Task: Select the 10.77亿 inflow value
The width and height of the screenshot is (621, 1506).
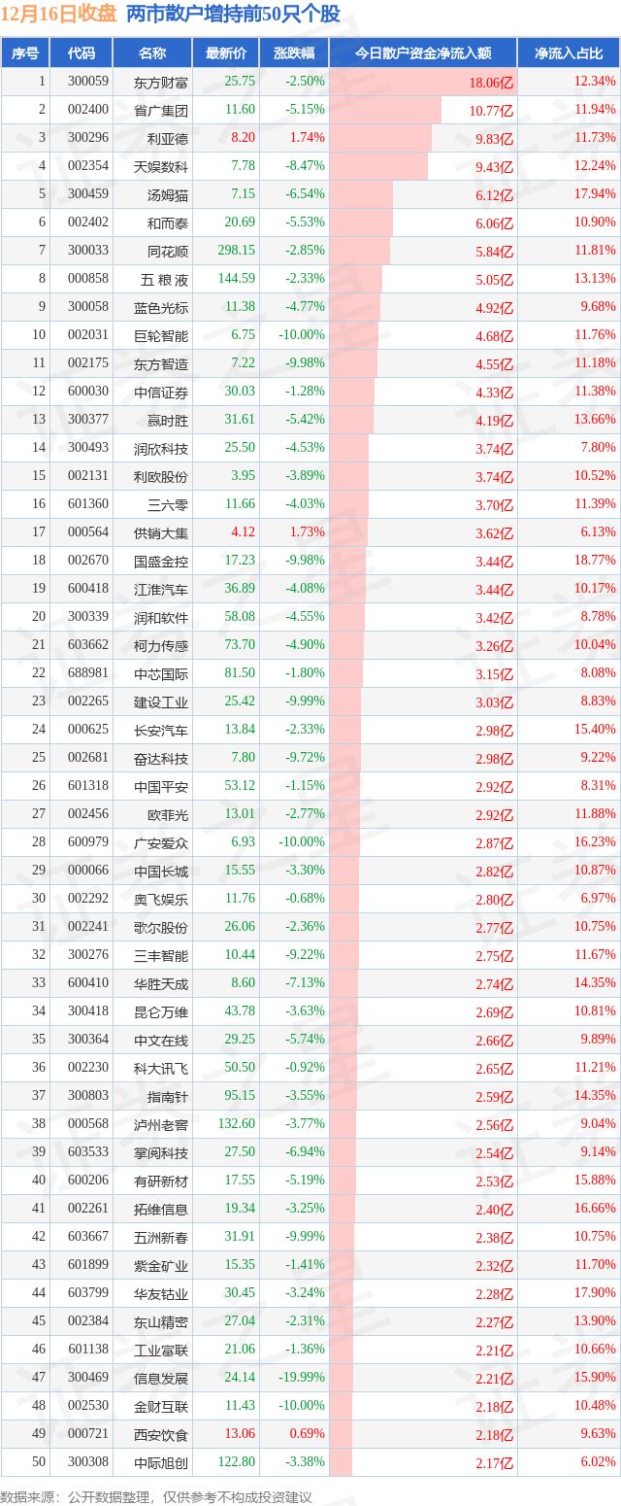Action: click(x=491, y=111)
